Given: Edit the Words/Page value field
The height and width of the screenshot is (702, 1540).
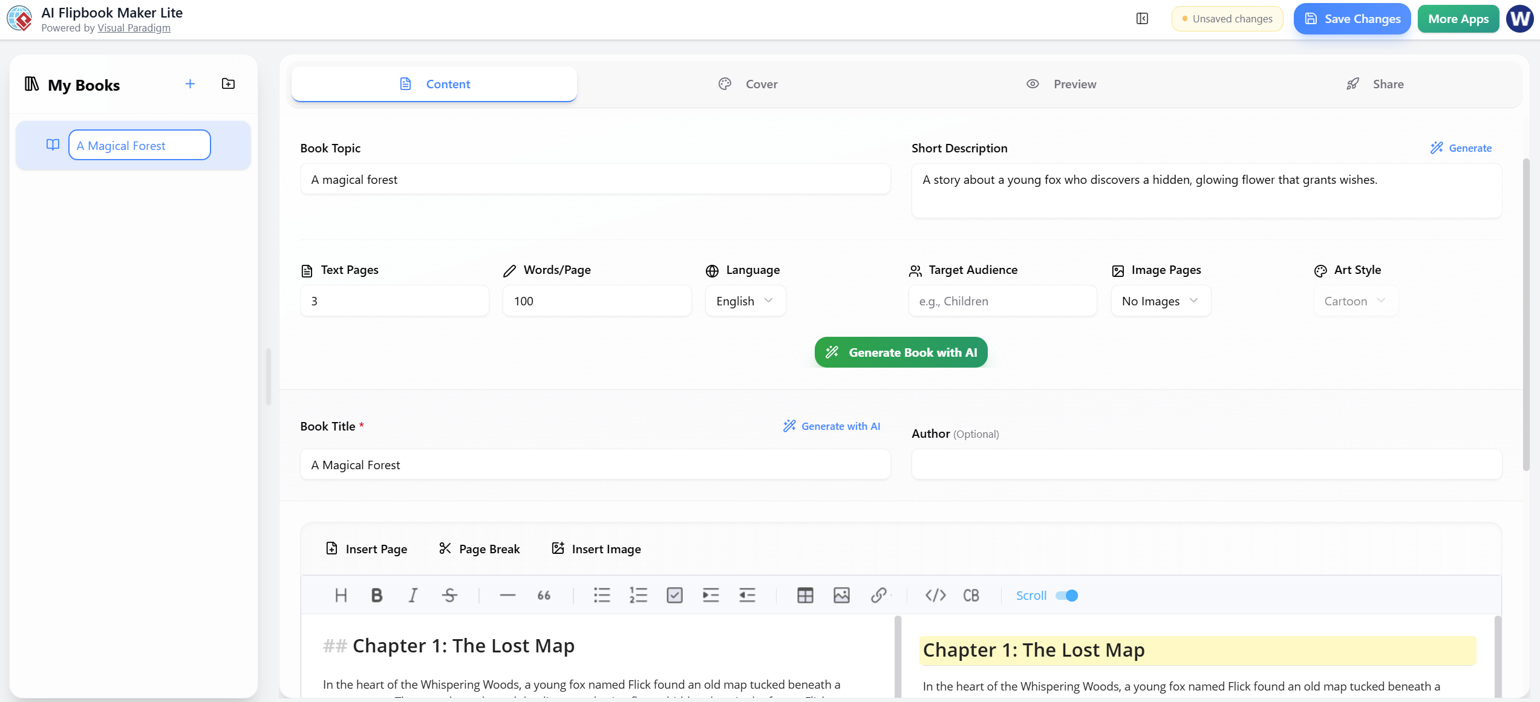Looking at the screenshot, I should click(x=596, y=301).
